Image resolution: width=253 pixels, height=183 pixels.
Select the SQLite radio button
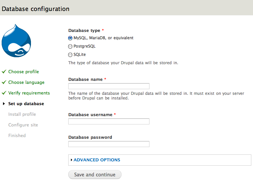point(70,55)
